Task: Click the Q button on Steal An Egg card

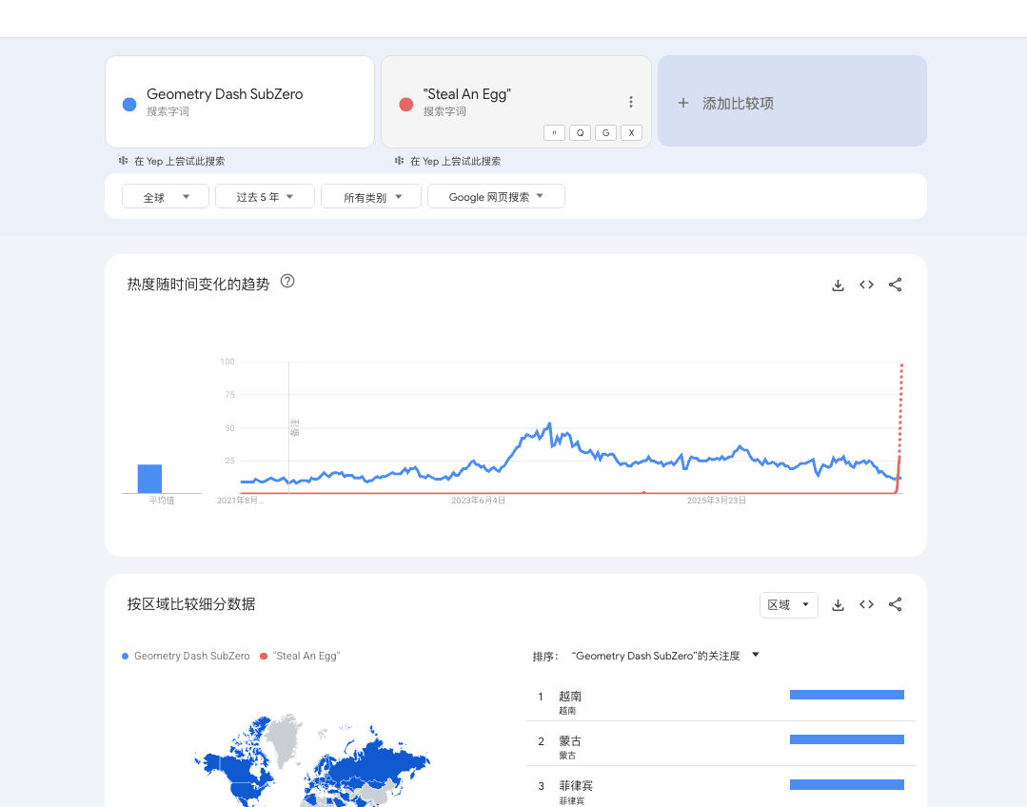Action: tap(580, 133)
